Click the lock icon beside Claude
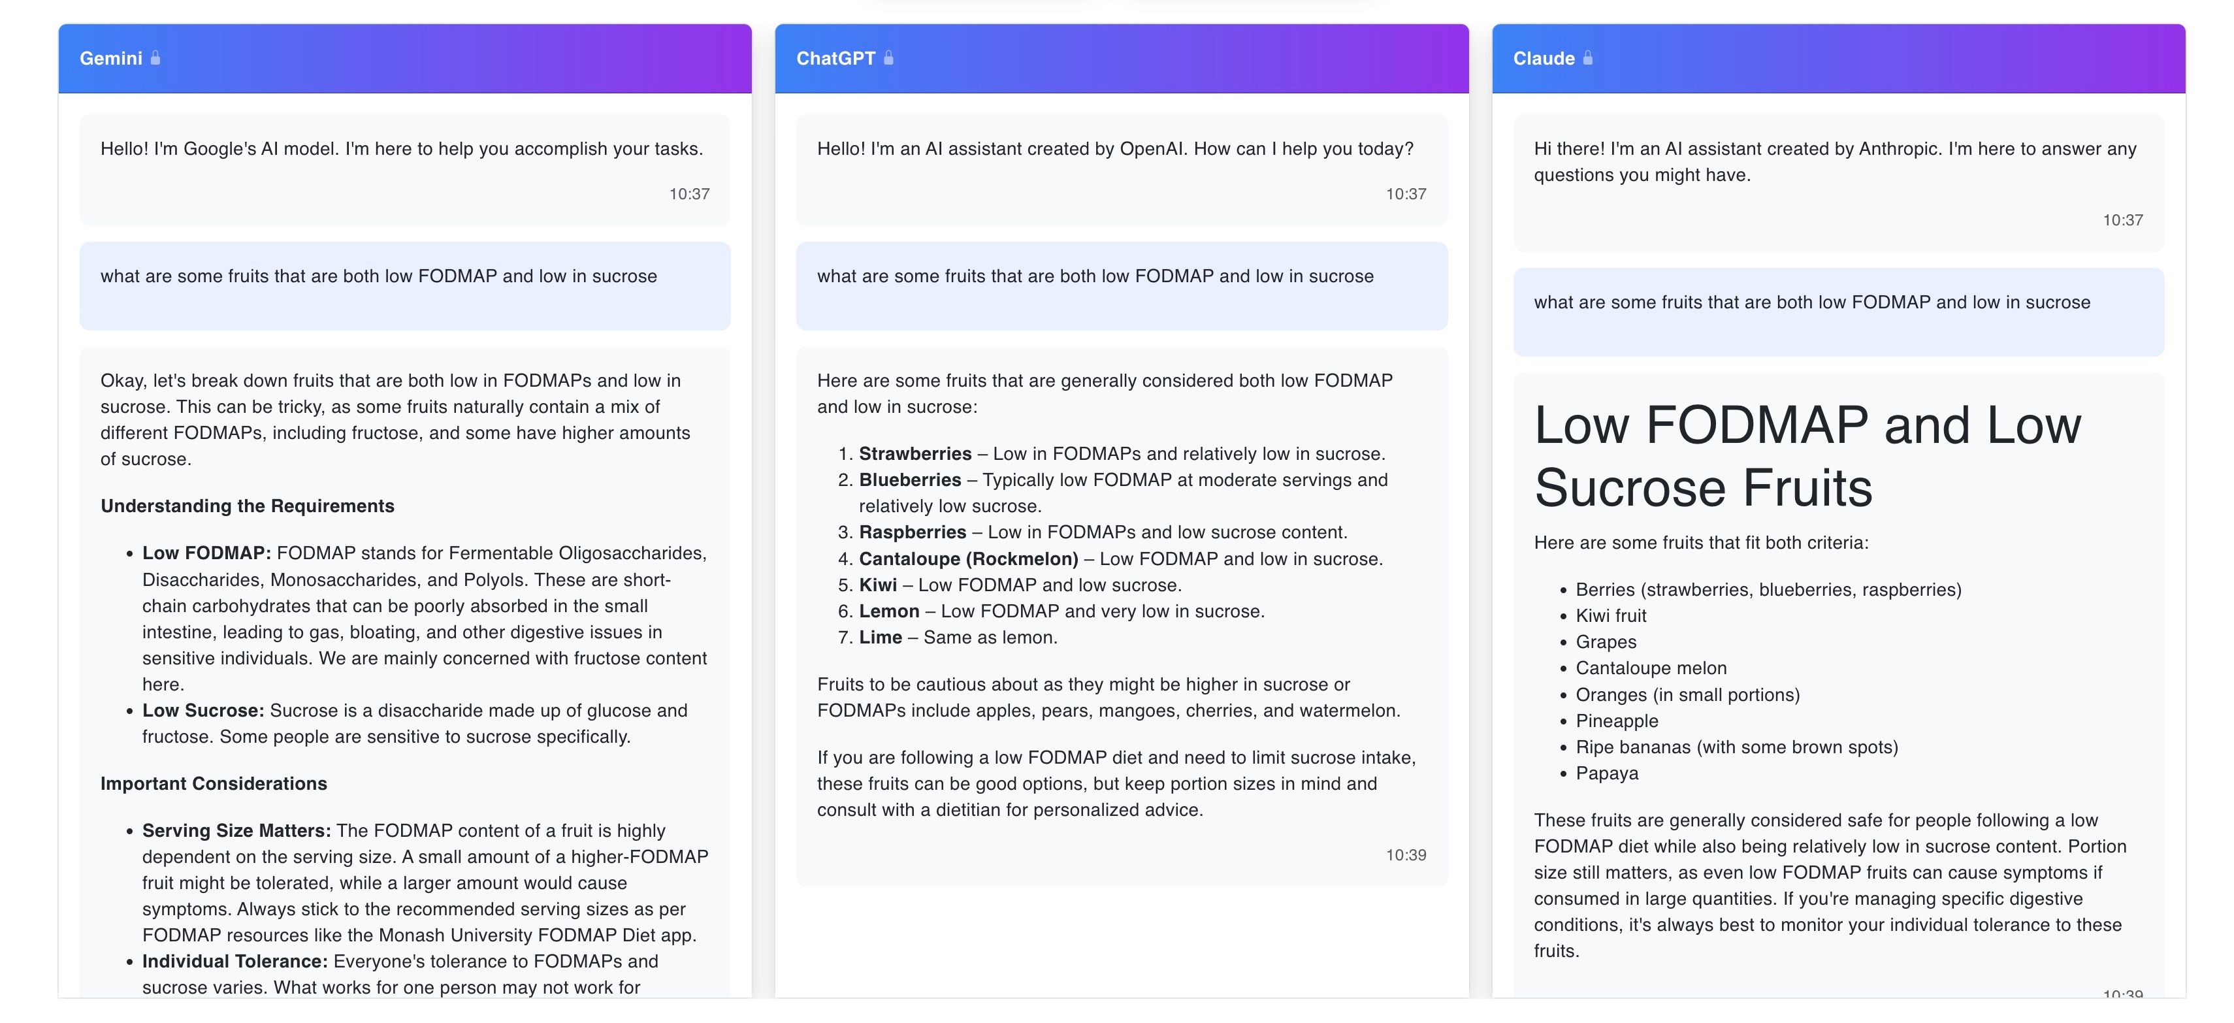The width and height of the screenshot is (2234, 1023). click(1588, 58)
